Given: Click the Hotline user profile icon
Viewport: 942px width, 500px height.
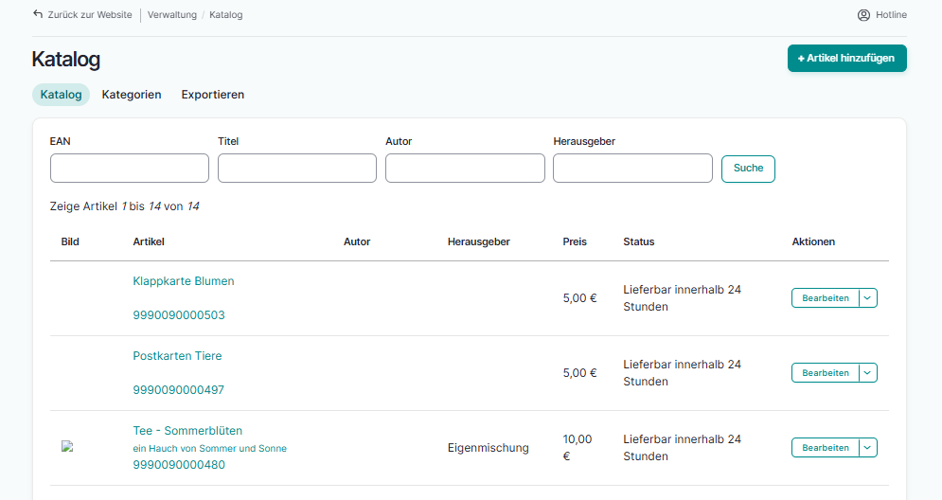Looking at the screenshot, I should click(863, 15).
